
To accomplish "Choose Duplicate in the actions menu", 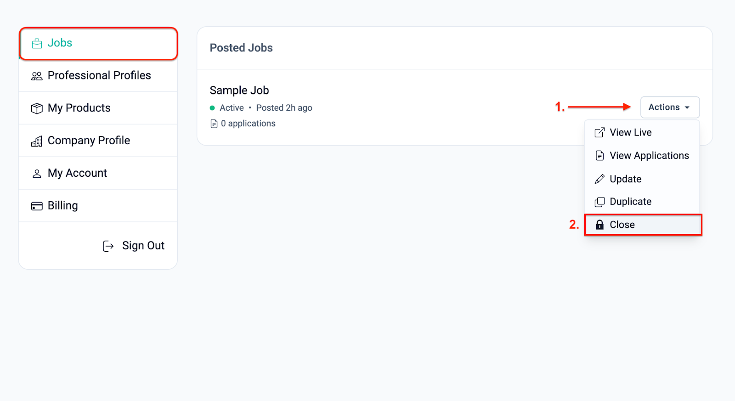I will pos(642,202).
